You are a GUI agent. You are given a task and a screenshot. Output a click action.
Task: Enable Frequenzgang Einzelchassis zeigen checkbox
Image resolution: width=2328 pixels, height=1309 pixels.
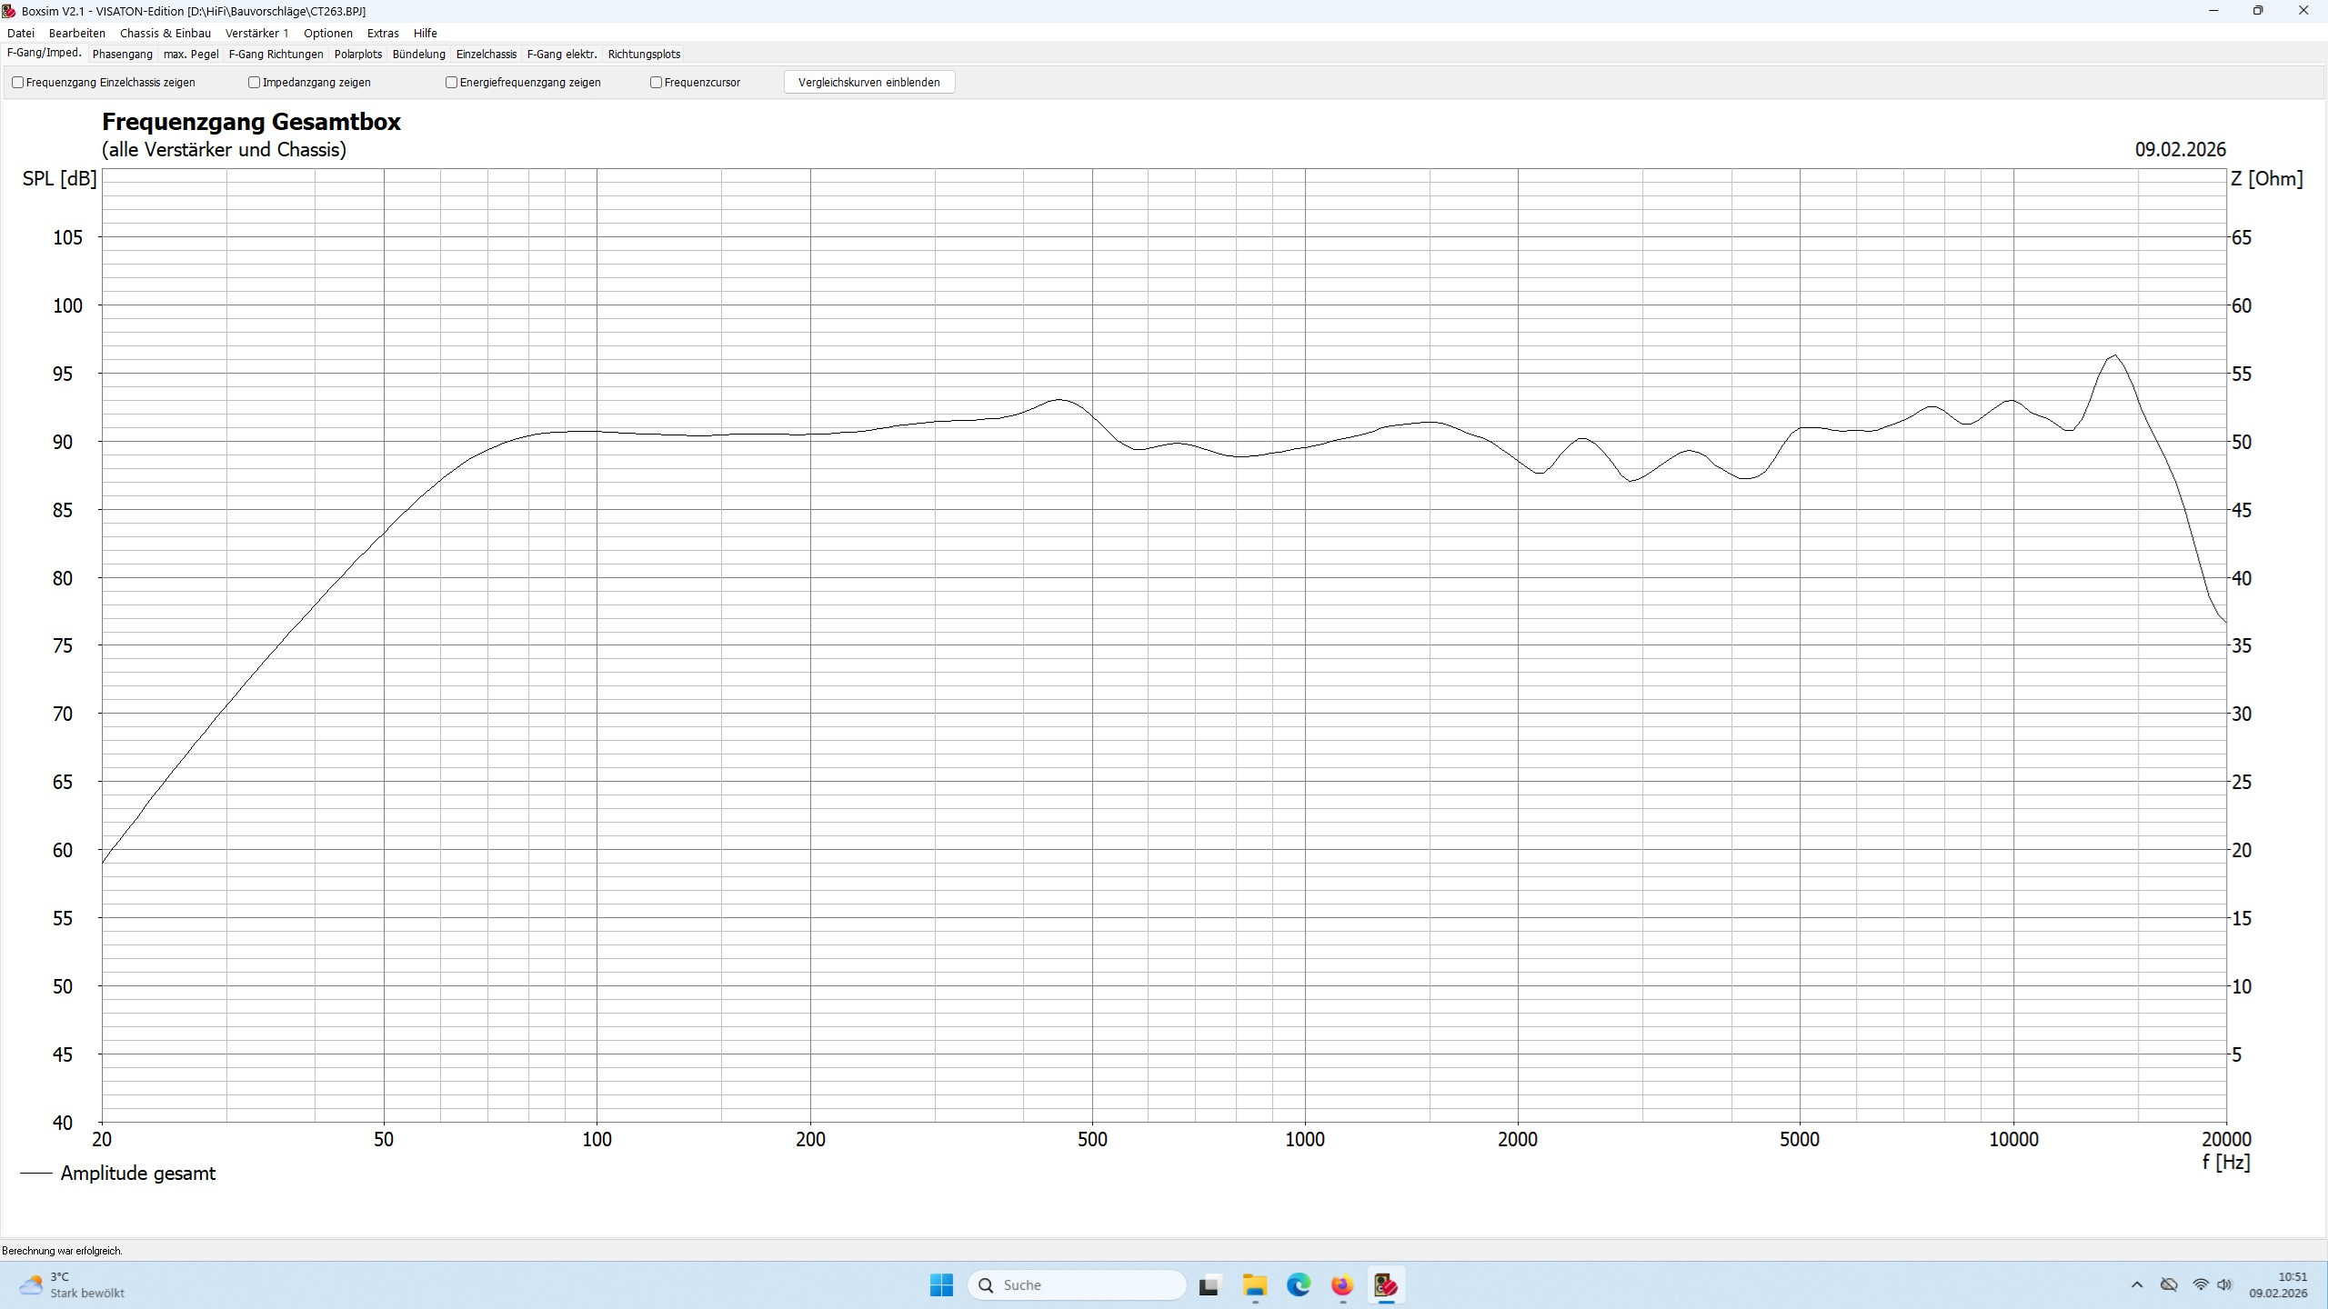(x=17, y=83)
